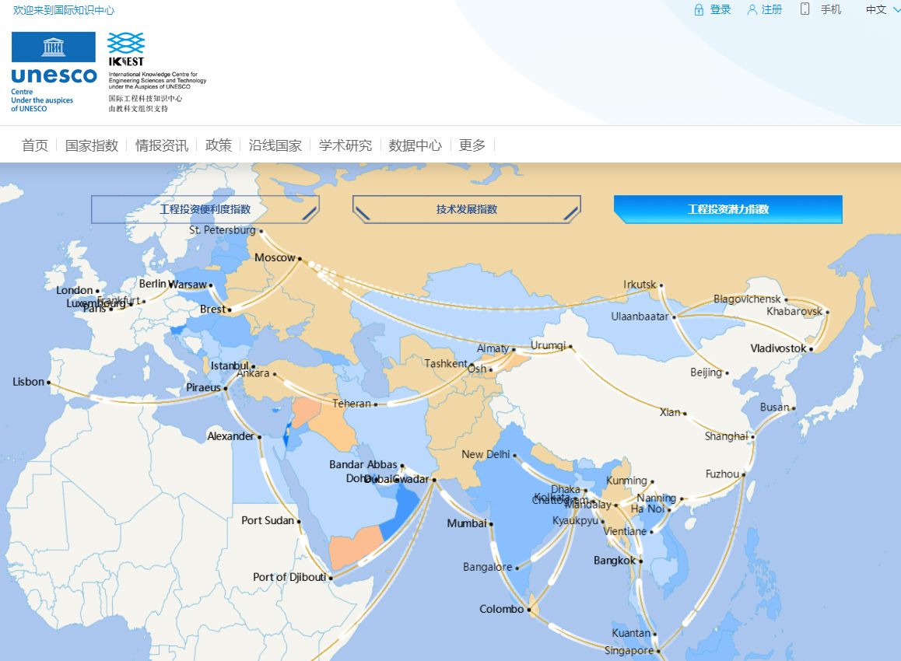This screenshot has height=661, width=901.
Task: Open the 国家指数 menu
Action: pyautogui.click(x=92, y=145)
